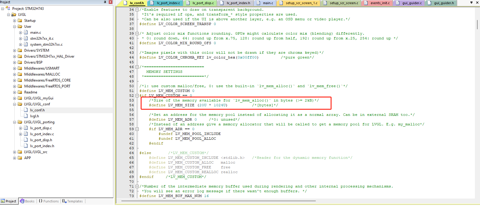
Task: Click the editor horizontal scrollbar
Action: [x=219, y=201]
